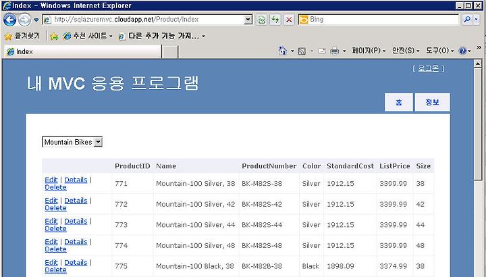486x277 pixels.
Task: Click Edit link for product 774
Action: 51,242
